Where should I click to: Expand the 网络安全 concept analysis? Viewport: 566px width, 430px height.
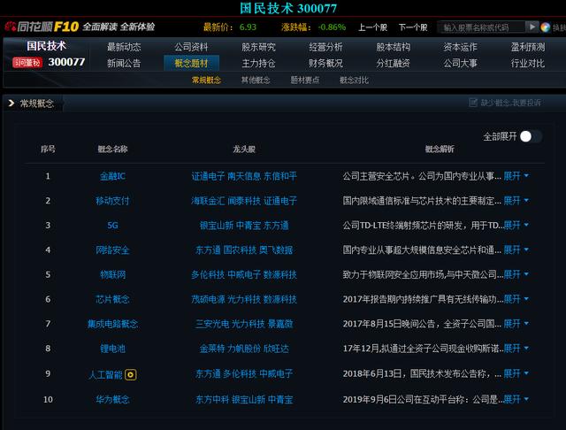pos(516,250)
